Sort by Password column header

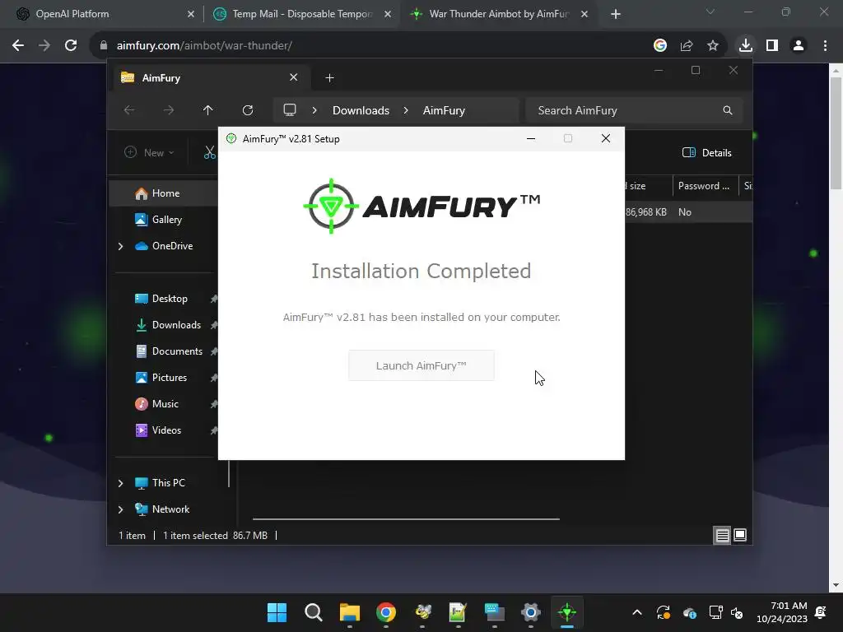pyautogui.click(x=705, y=186)
